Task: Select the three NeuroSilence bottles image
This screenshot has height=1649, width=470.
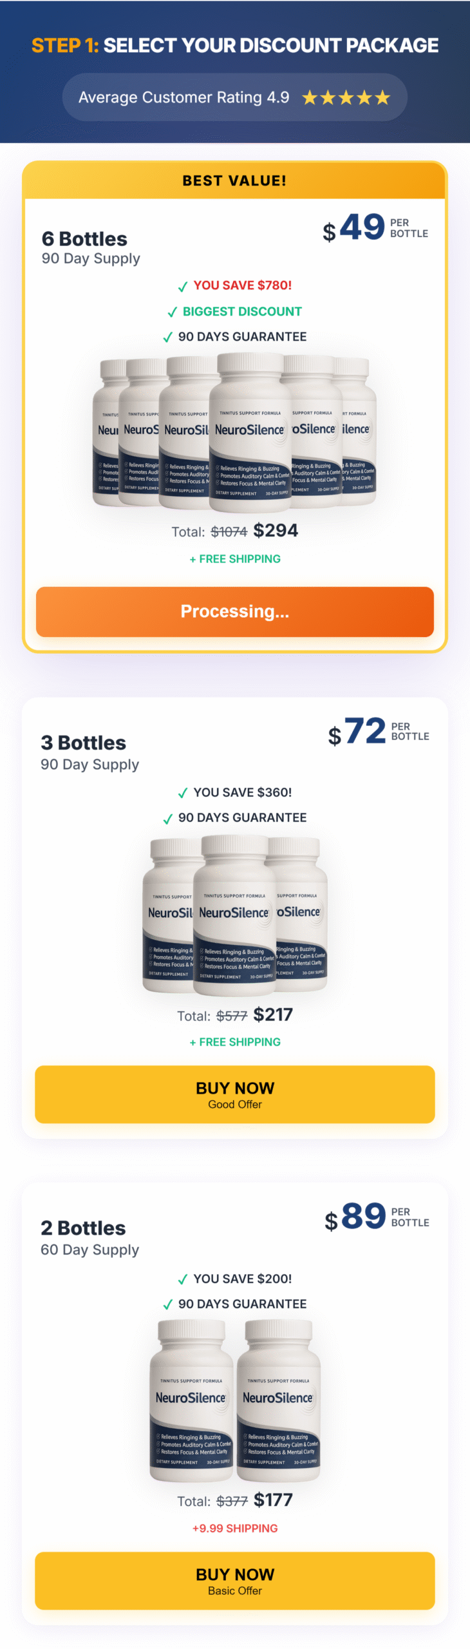Action: [234, 914]
